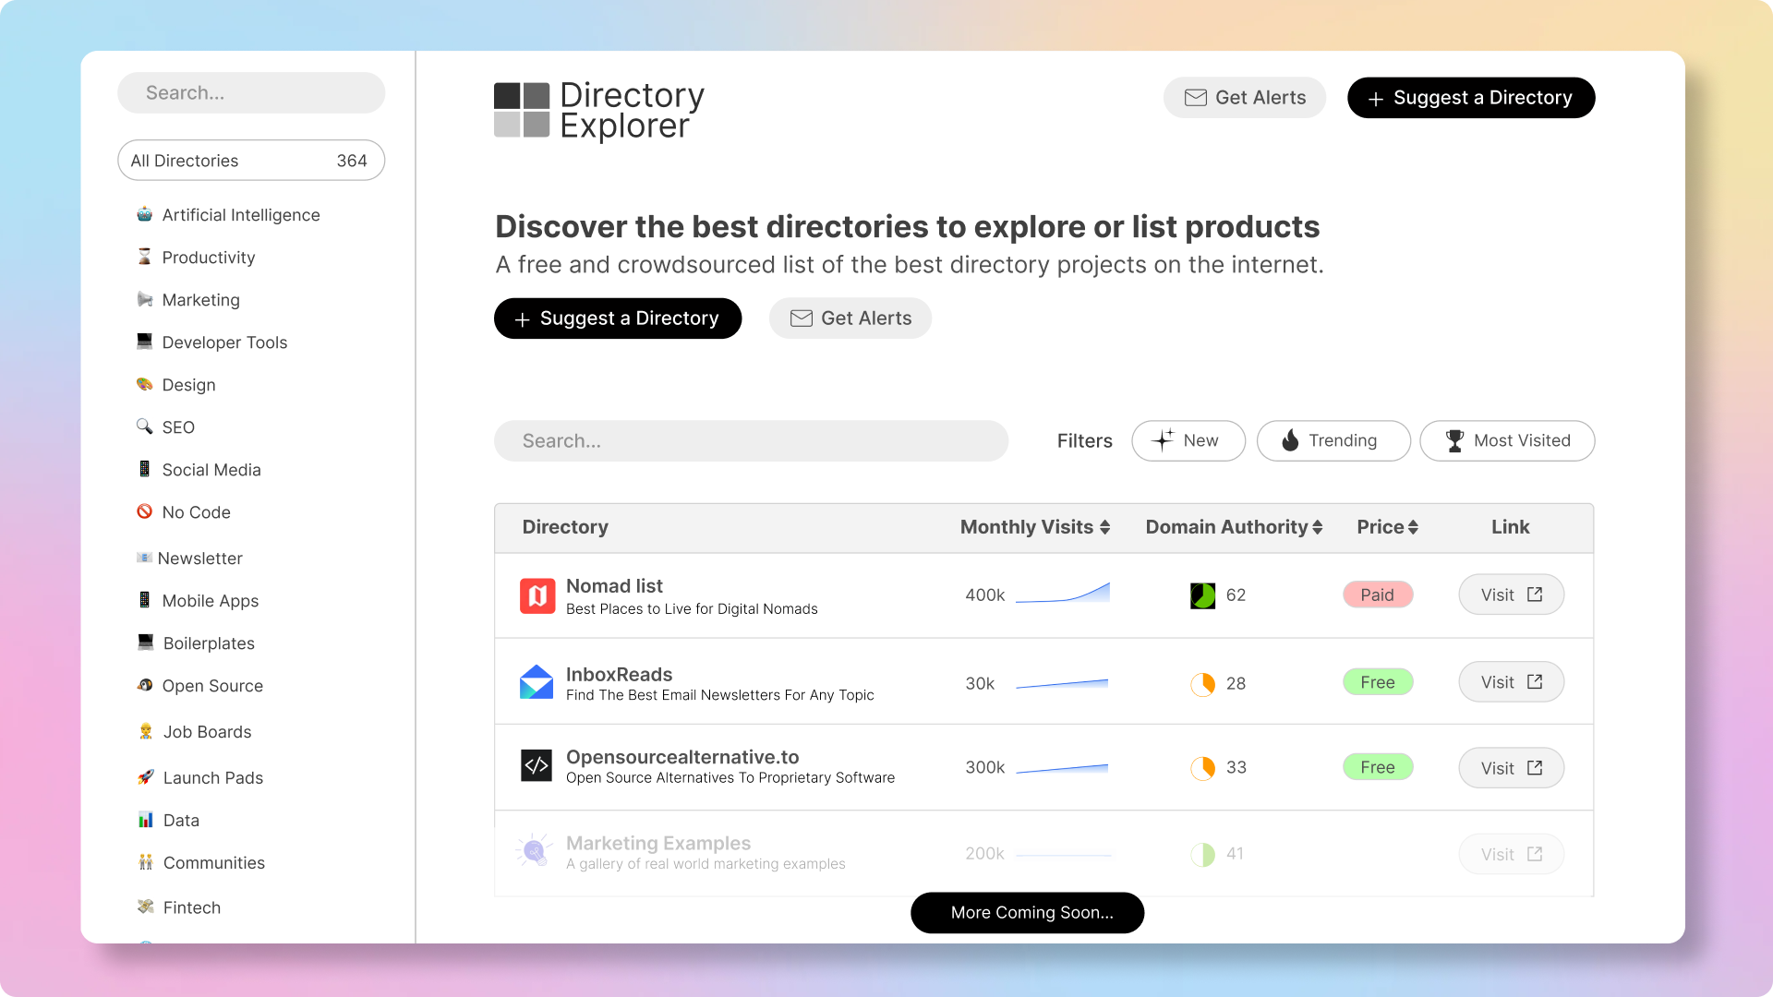Viewport: 1773px width, 997px height.
Task: Click the Artificial Intelligence robot icon
Action: coord(145,214)
